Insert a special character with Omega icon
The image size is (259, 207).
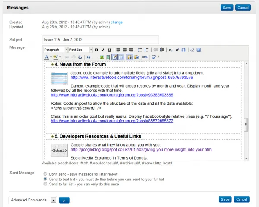point(183,50)
